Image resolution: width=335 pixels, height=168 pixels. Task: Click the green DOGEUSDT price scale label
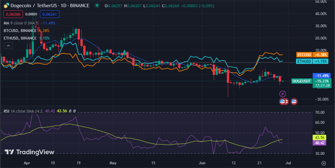coord(302,81)
